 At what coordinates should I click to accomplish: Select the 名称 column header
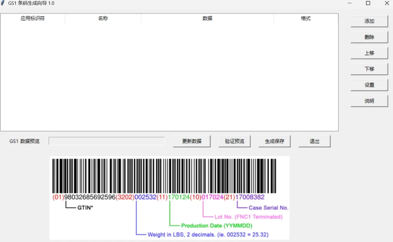click(103, 18)
